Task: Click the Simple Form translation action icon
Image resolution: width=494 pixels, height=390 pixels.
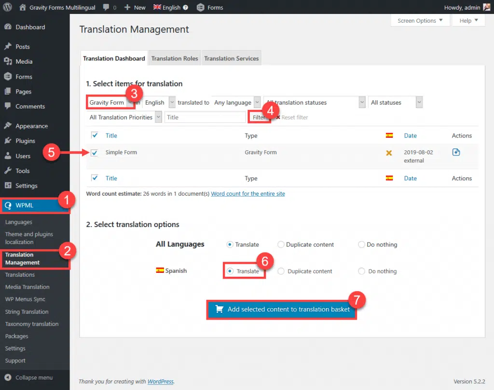Action: point(456,152)
